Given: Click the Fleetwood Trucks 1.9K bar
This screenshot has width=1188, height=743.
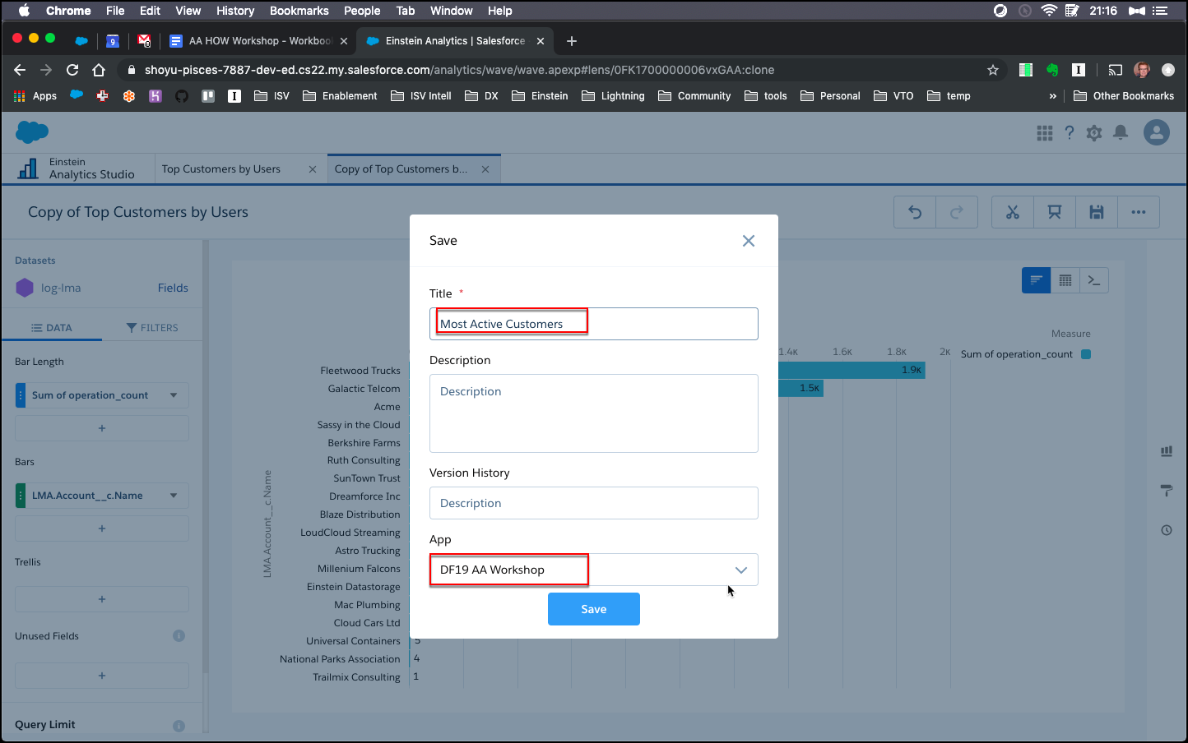Looking at the screenshot, I should 852,370.
